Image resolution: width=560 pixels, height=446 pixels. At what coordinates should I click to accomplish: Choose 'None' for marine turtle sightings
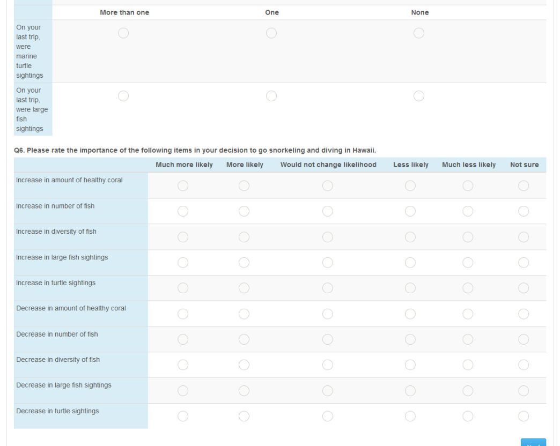419,33
